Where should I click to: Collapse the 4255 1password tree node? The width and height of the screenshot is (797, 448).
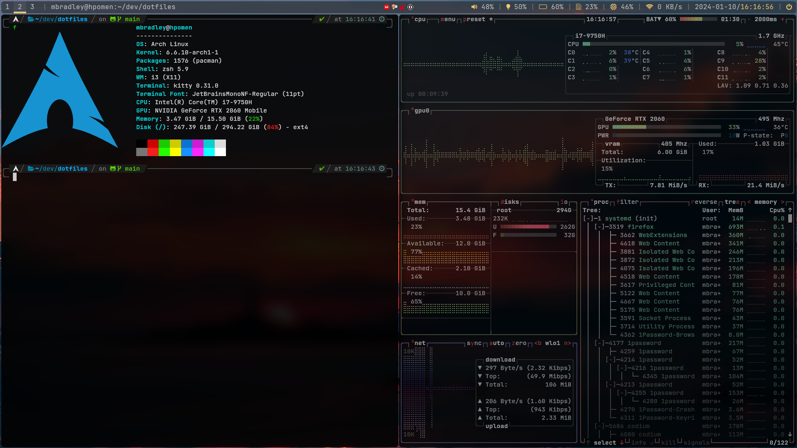[x=622, y=393]
